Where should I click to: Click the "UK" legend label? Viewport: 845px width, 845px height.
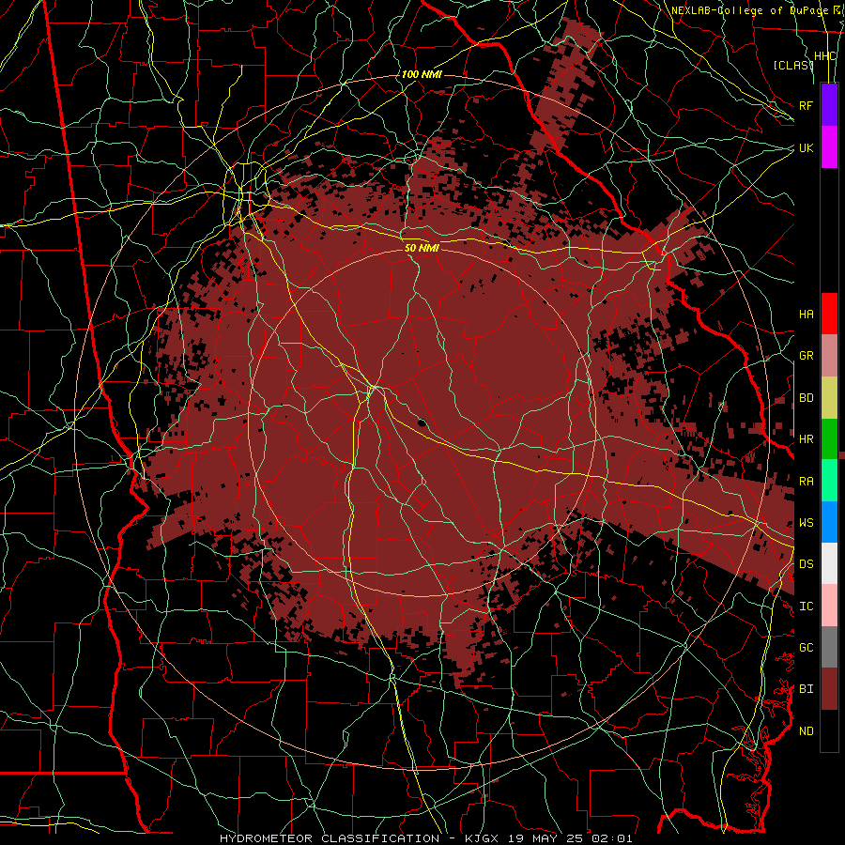[806, 147]
